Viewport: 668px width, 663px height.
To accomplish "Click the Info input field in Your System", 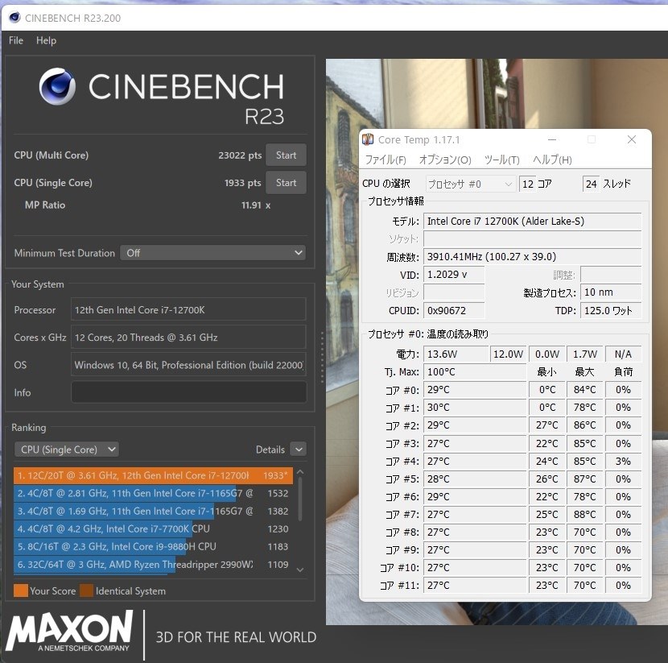I will click(x=188, y=392).
